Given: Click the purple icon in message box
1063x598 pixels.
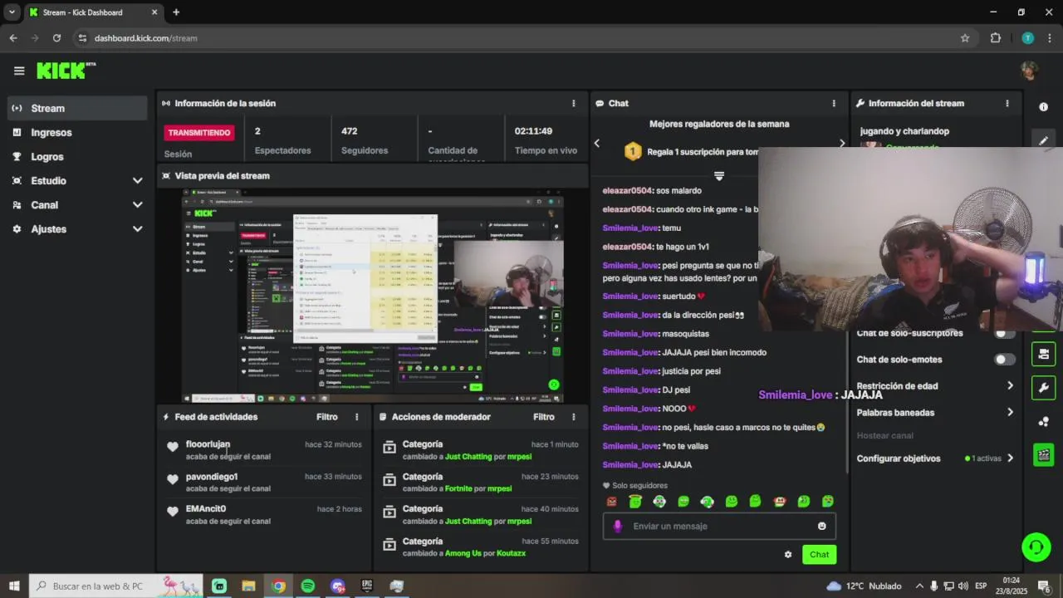Looking at the screenshot, I should pos(617,526).
